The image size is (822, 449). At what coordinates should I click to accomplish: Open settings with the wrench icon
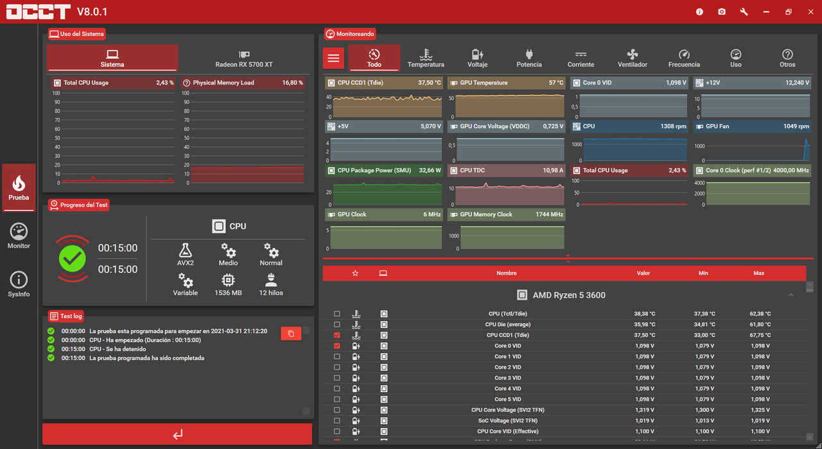pyautogui.click(x=744, y=12)
